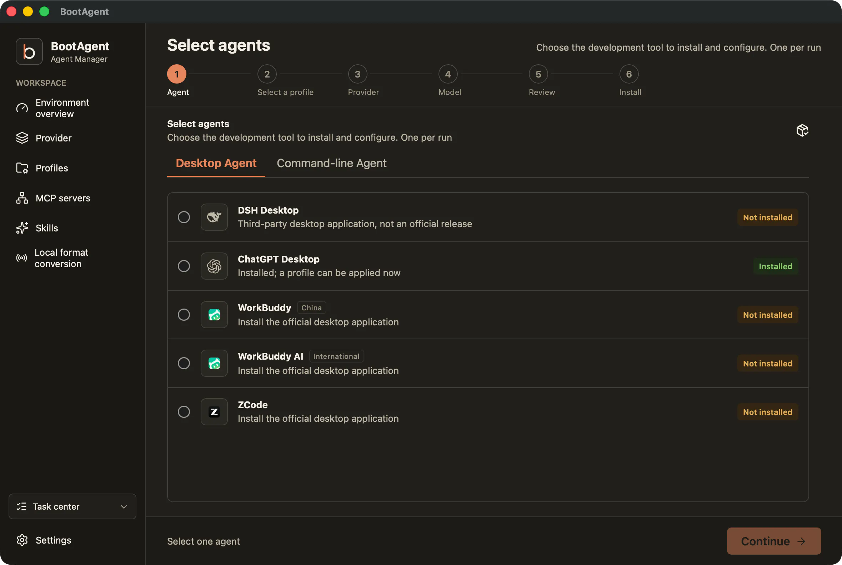Click the International tag beside WorkBuddy AI
The width and height of the screenshot is (842, 565).
pos(336,356)
